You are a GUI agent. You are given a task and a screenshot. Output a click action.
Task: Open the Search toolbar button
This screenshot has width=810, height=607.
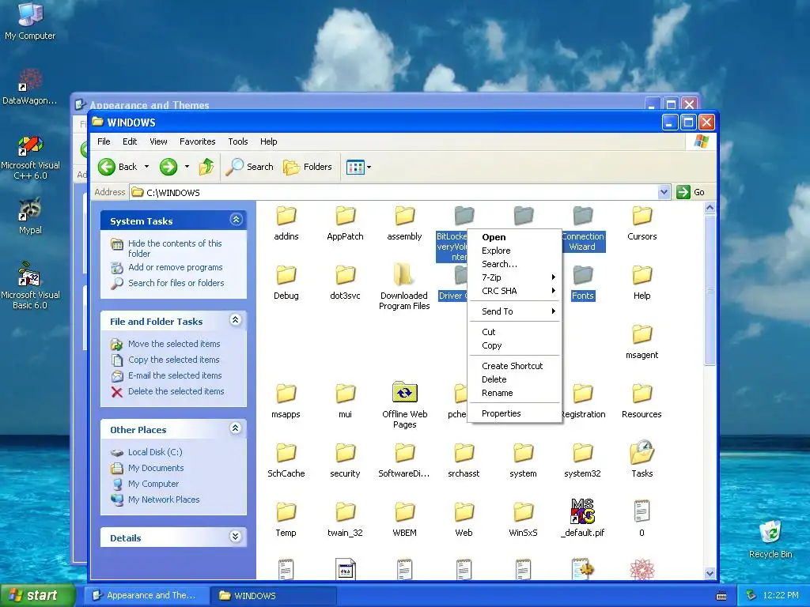(x=250, y=167)
